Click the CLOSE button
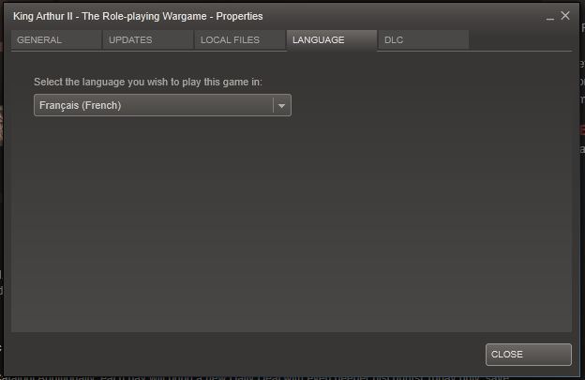585x380 pixels. 529,355
